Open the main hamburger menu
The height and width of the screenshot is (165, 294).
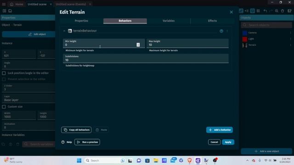point(4,4)
